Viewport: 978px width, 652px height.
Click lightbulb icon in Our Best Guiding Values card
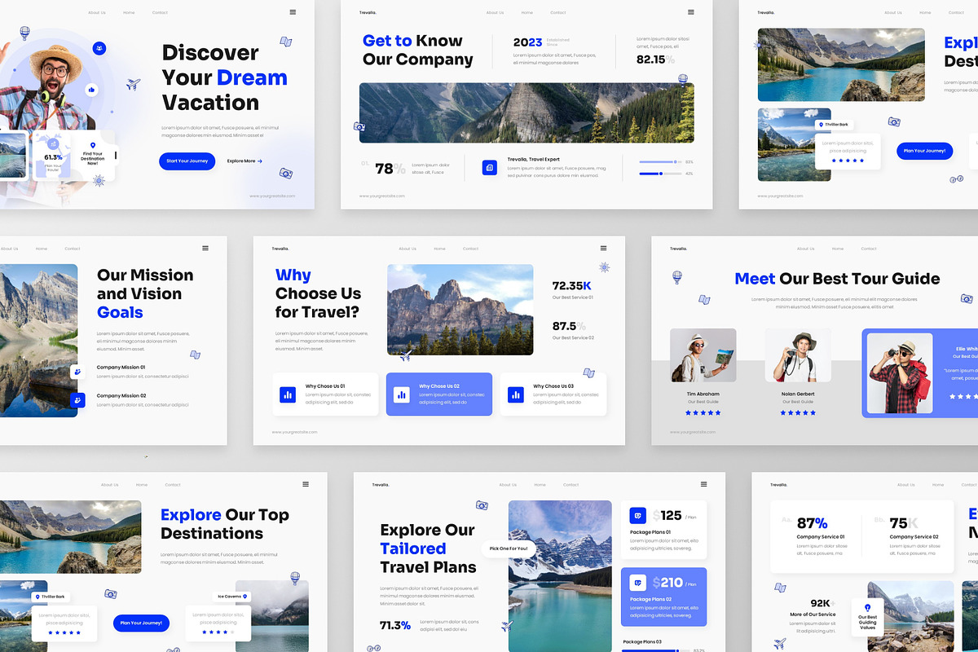(867, 607)
